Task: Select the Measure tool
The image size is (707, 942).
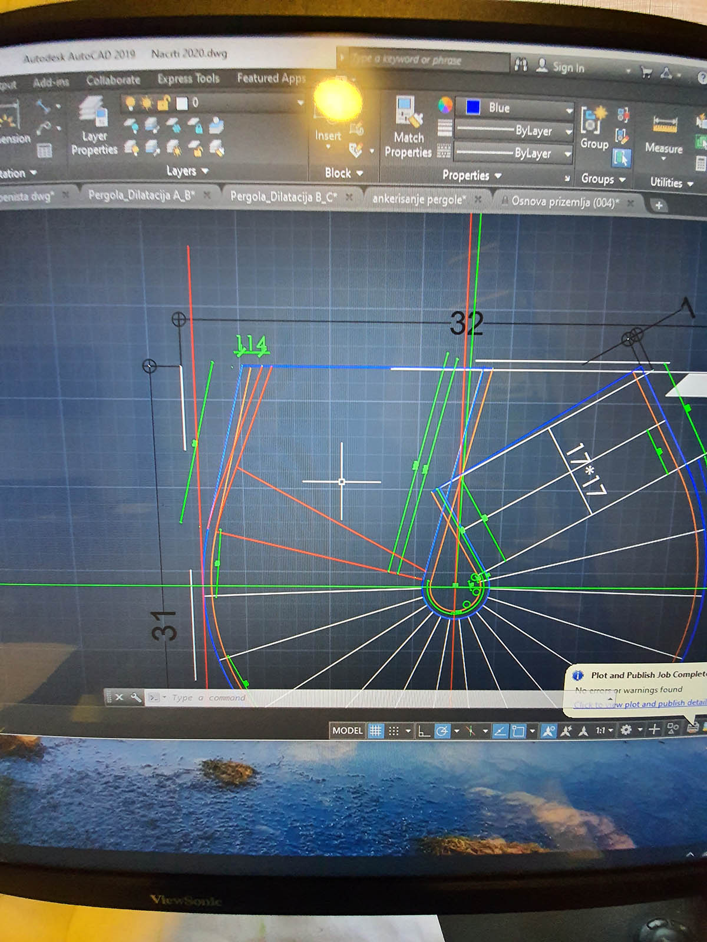Action: point(664,135)
